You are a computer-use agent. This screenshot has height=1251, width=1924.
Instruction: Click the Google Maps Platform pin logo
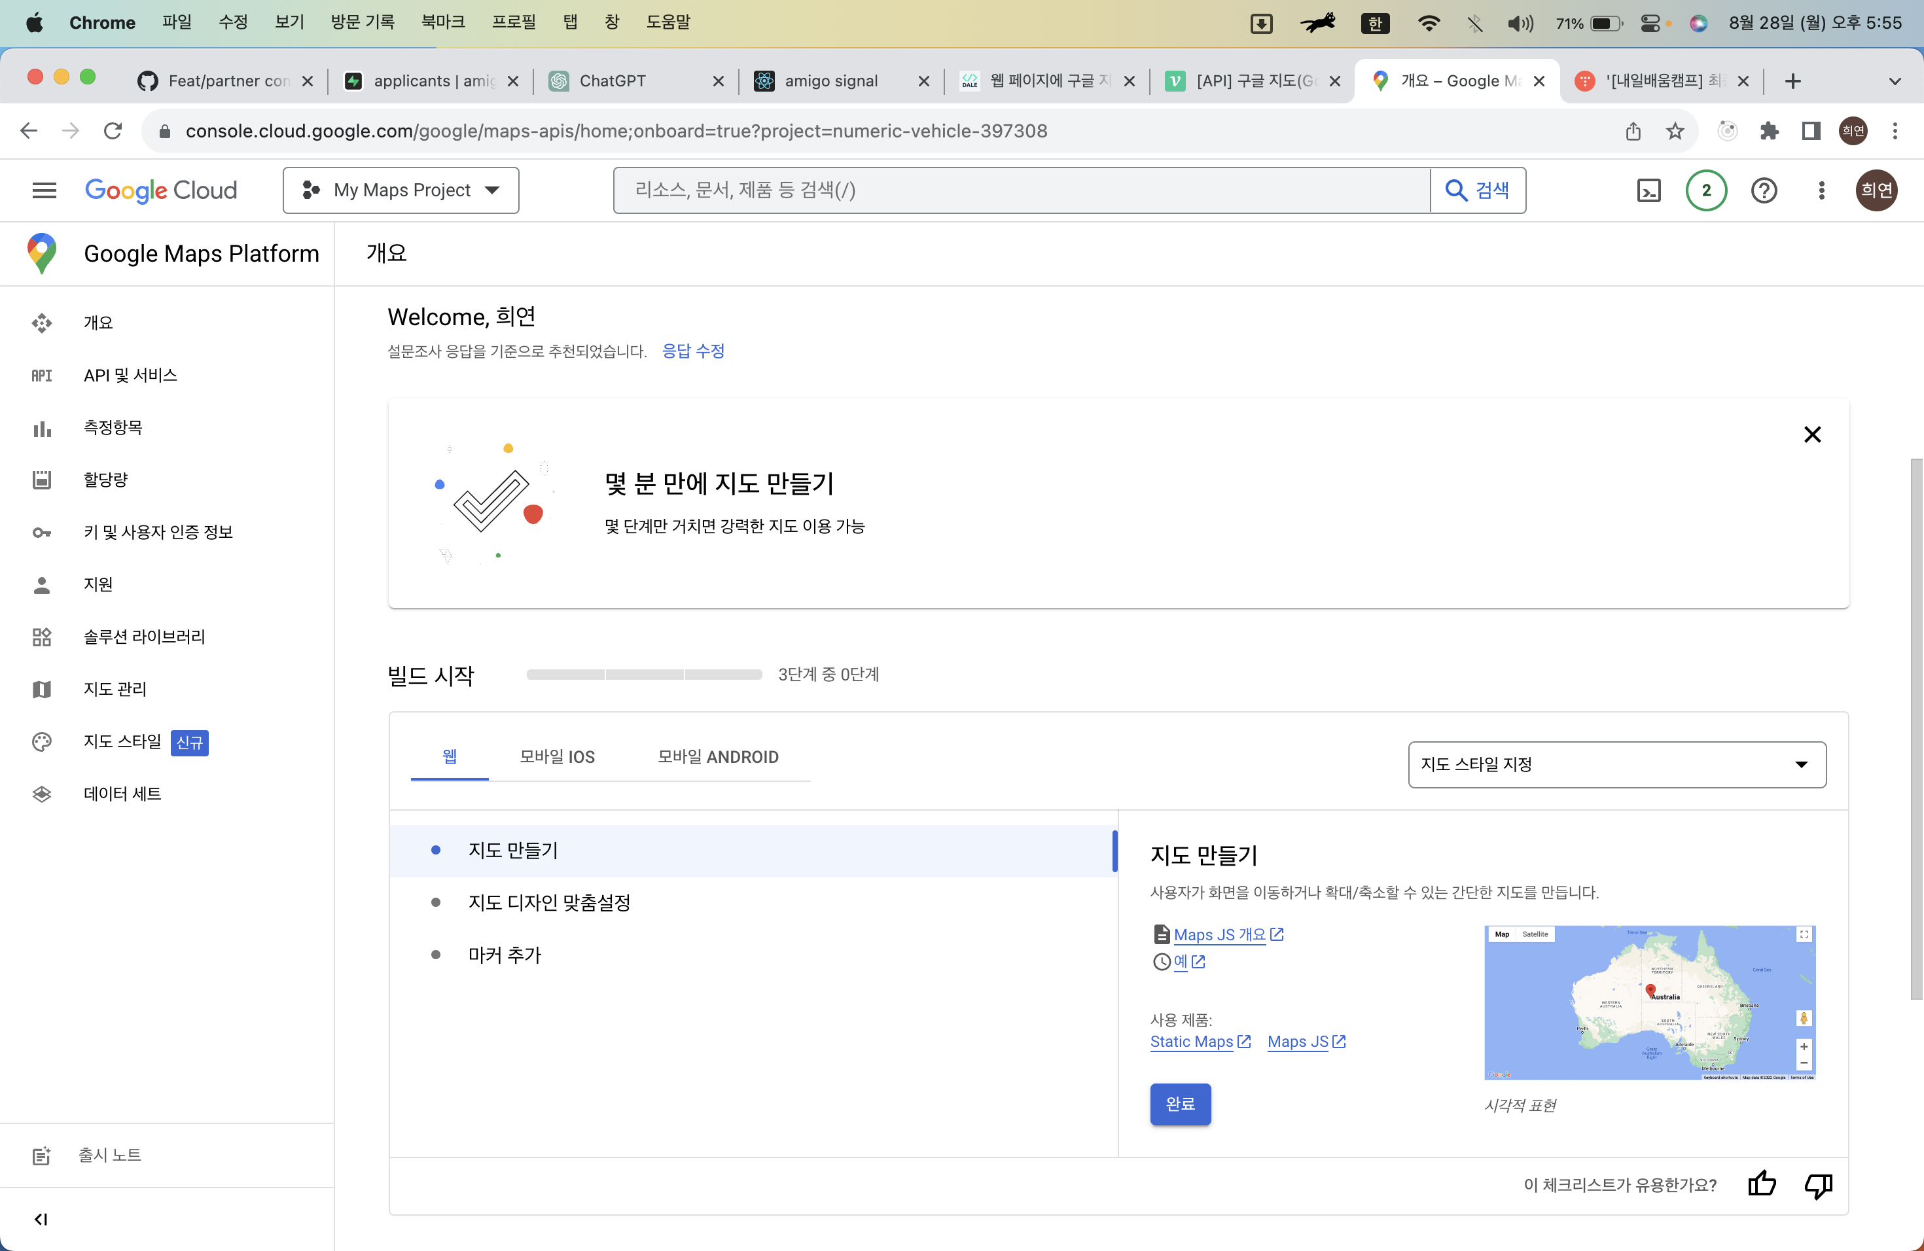pyautogui.click(x=42, y=254)
